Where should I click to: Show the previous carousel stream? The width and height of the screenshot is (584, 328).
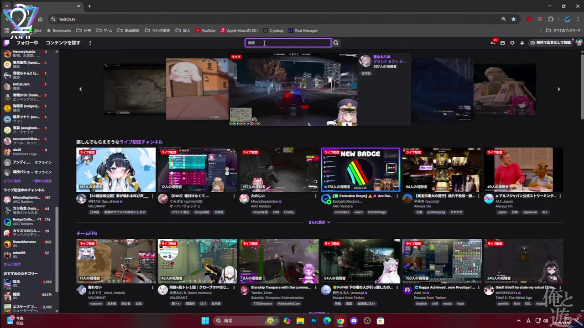click(81, 89)
